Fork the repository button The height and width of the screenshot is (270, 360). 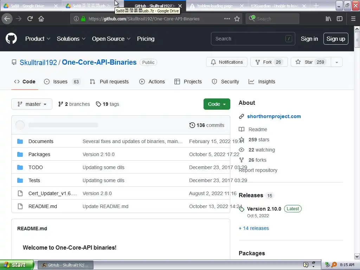pos(269,62)
